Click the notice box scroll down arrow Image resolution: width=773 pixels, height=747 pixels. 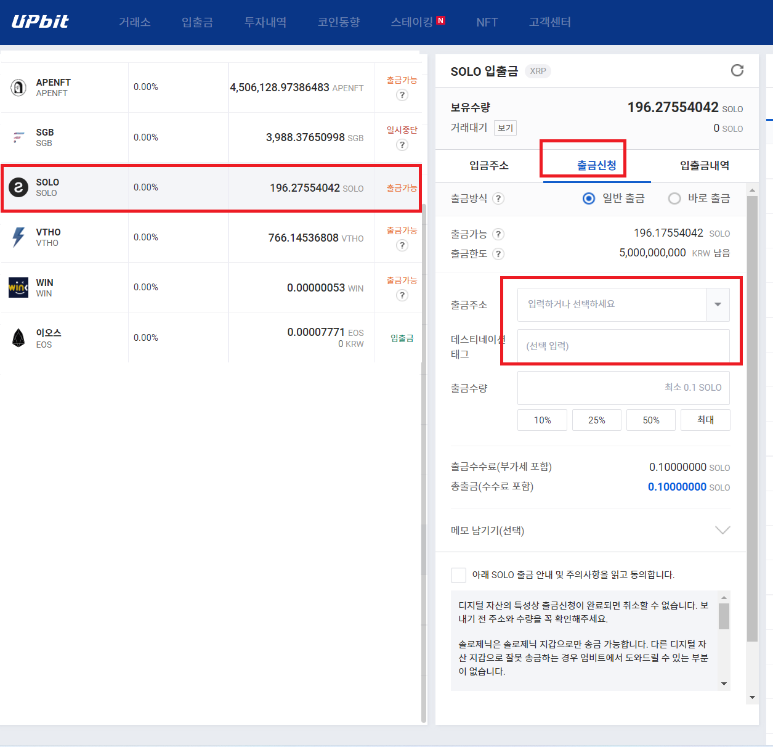click(x=724, y=684)
